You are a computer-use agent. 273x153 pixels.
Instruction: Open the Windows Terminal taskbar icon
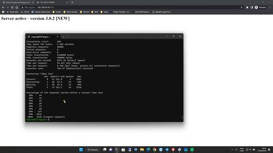click(x=117, y=150)
